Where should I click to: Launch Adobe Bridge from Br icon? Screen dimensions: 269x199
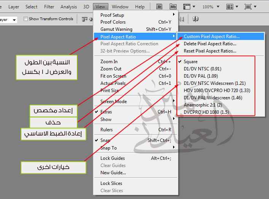click(x=159, y=7)
